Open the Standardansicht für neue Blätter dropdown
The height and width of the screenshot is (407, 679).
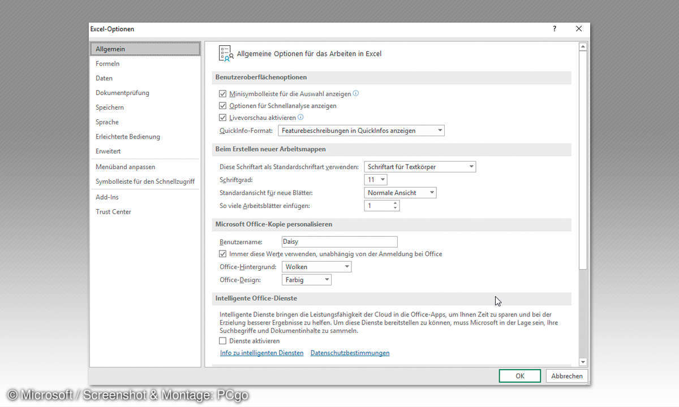point(400,193)
